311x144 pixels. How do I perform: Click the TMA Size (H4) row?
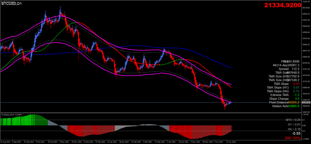284,80
